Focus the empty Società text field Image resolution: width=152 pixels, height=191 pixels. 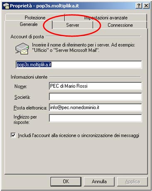point(96,97)
